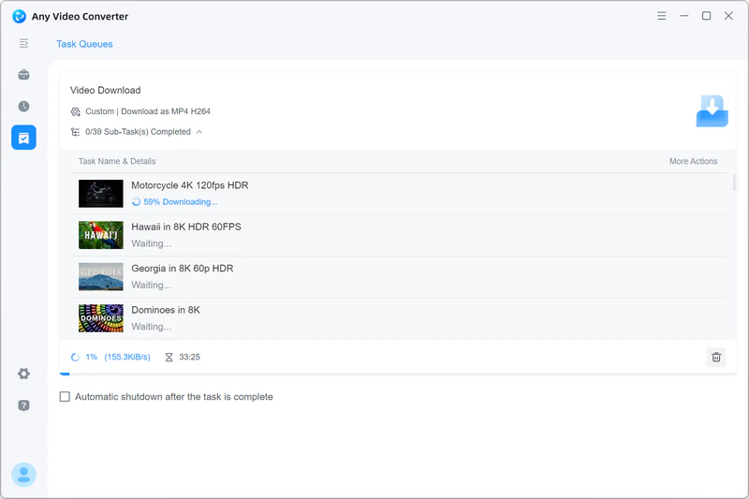Collapse the Sub-Task(s) Completed list
Screen dimensions: 749x499
pos(199,132)
